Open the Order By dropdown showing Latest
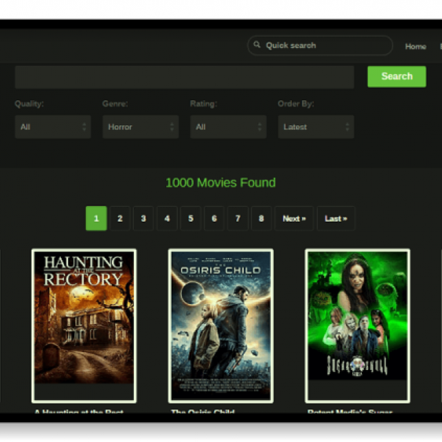The image size is (442, 442). click(316, 126)
